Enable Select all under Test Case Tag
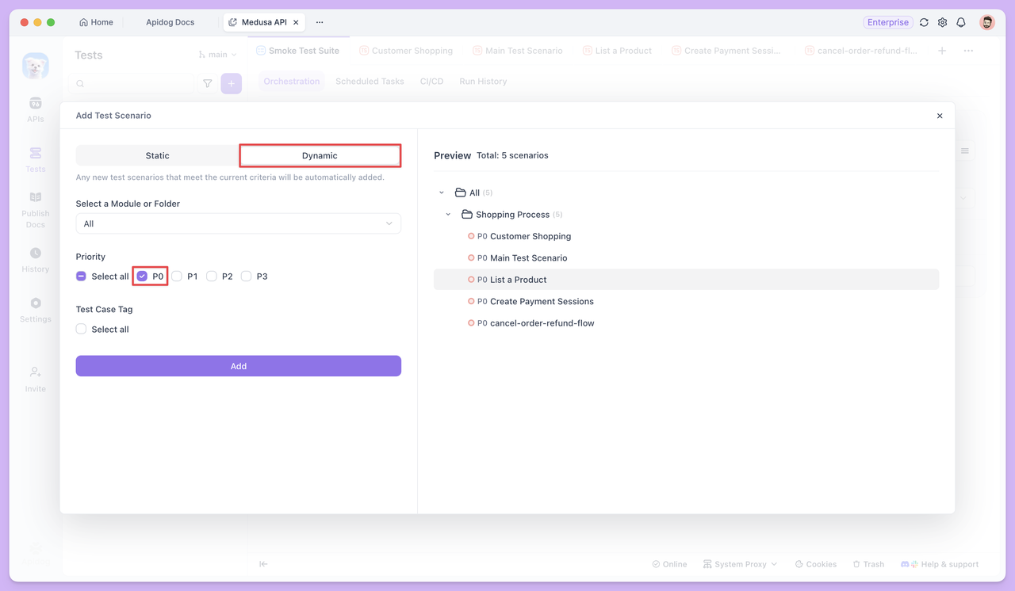The image size is (1015, 591). [81, 329]
